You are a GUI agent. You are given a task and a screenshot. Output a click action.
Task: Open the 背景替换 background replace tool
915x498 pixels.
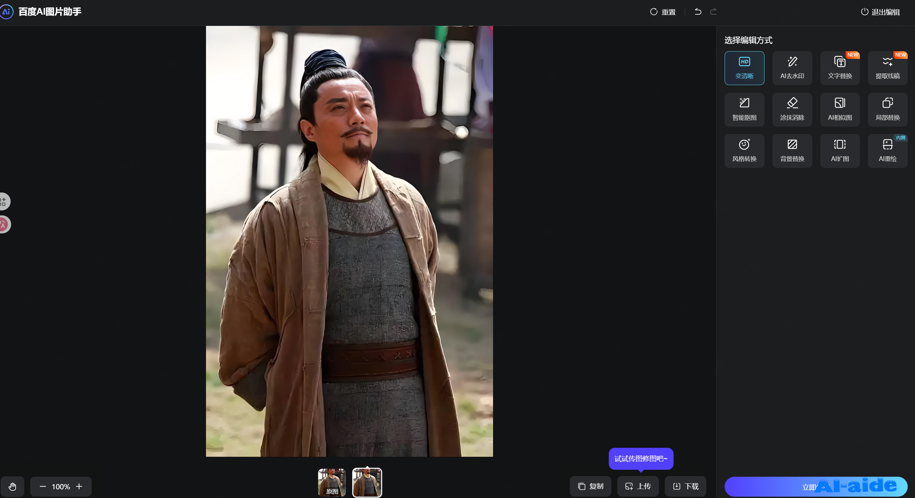pos(792,151)
